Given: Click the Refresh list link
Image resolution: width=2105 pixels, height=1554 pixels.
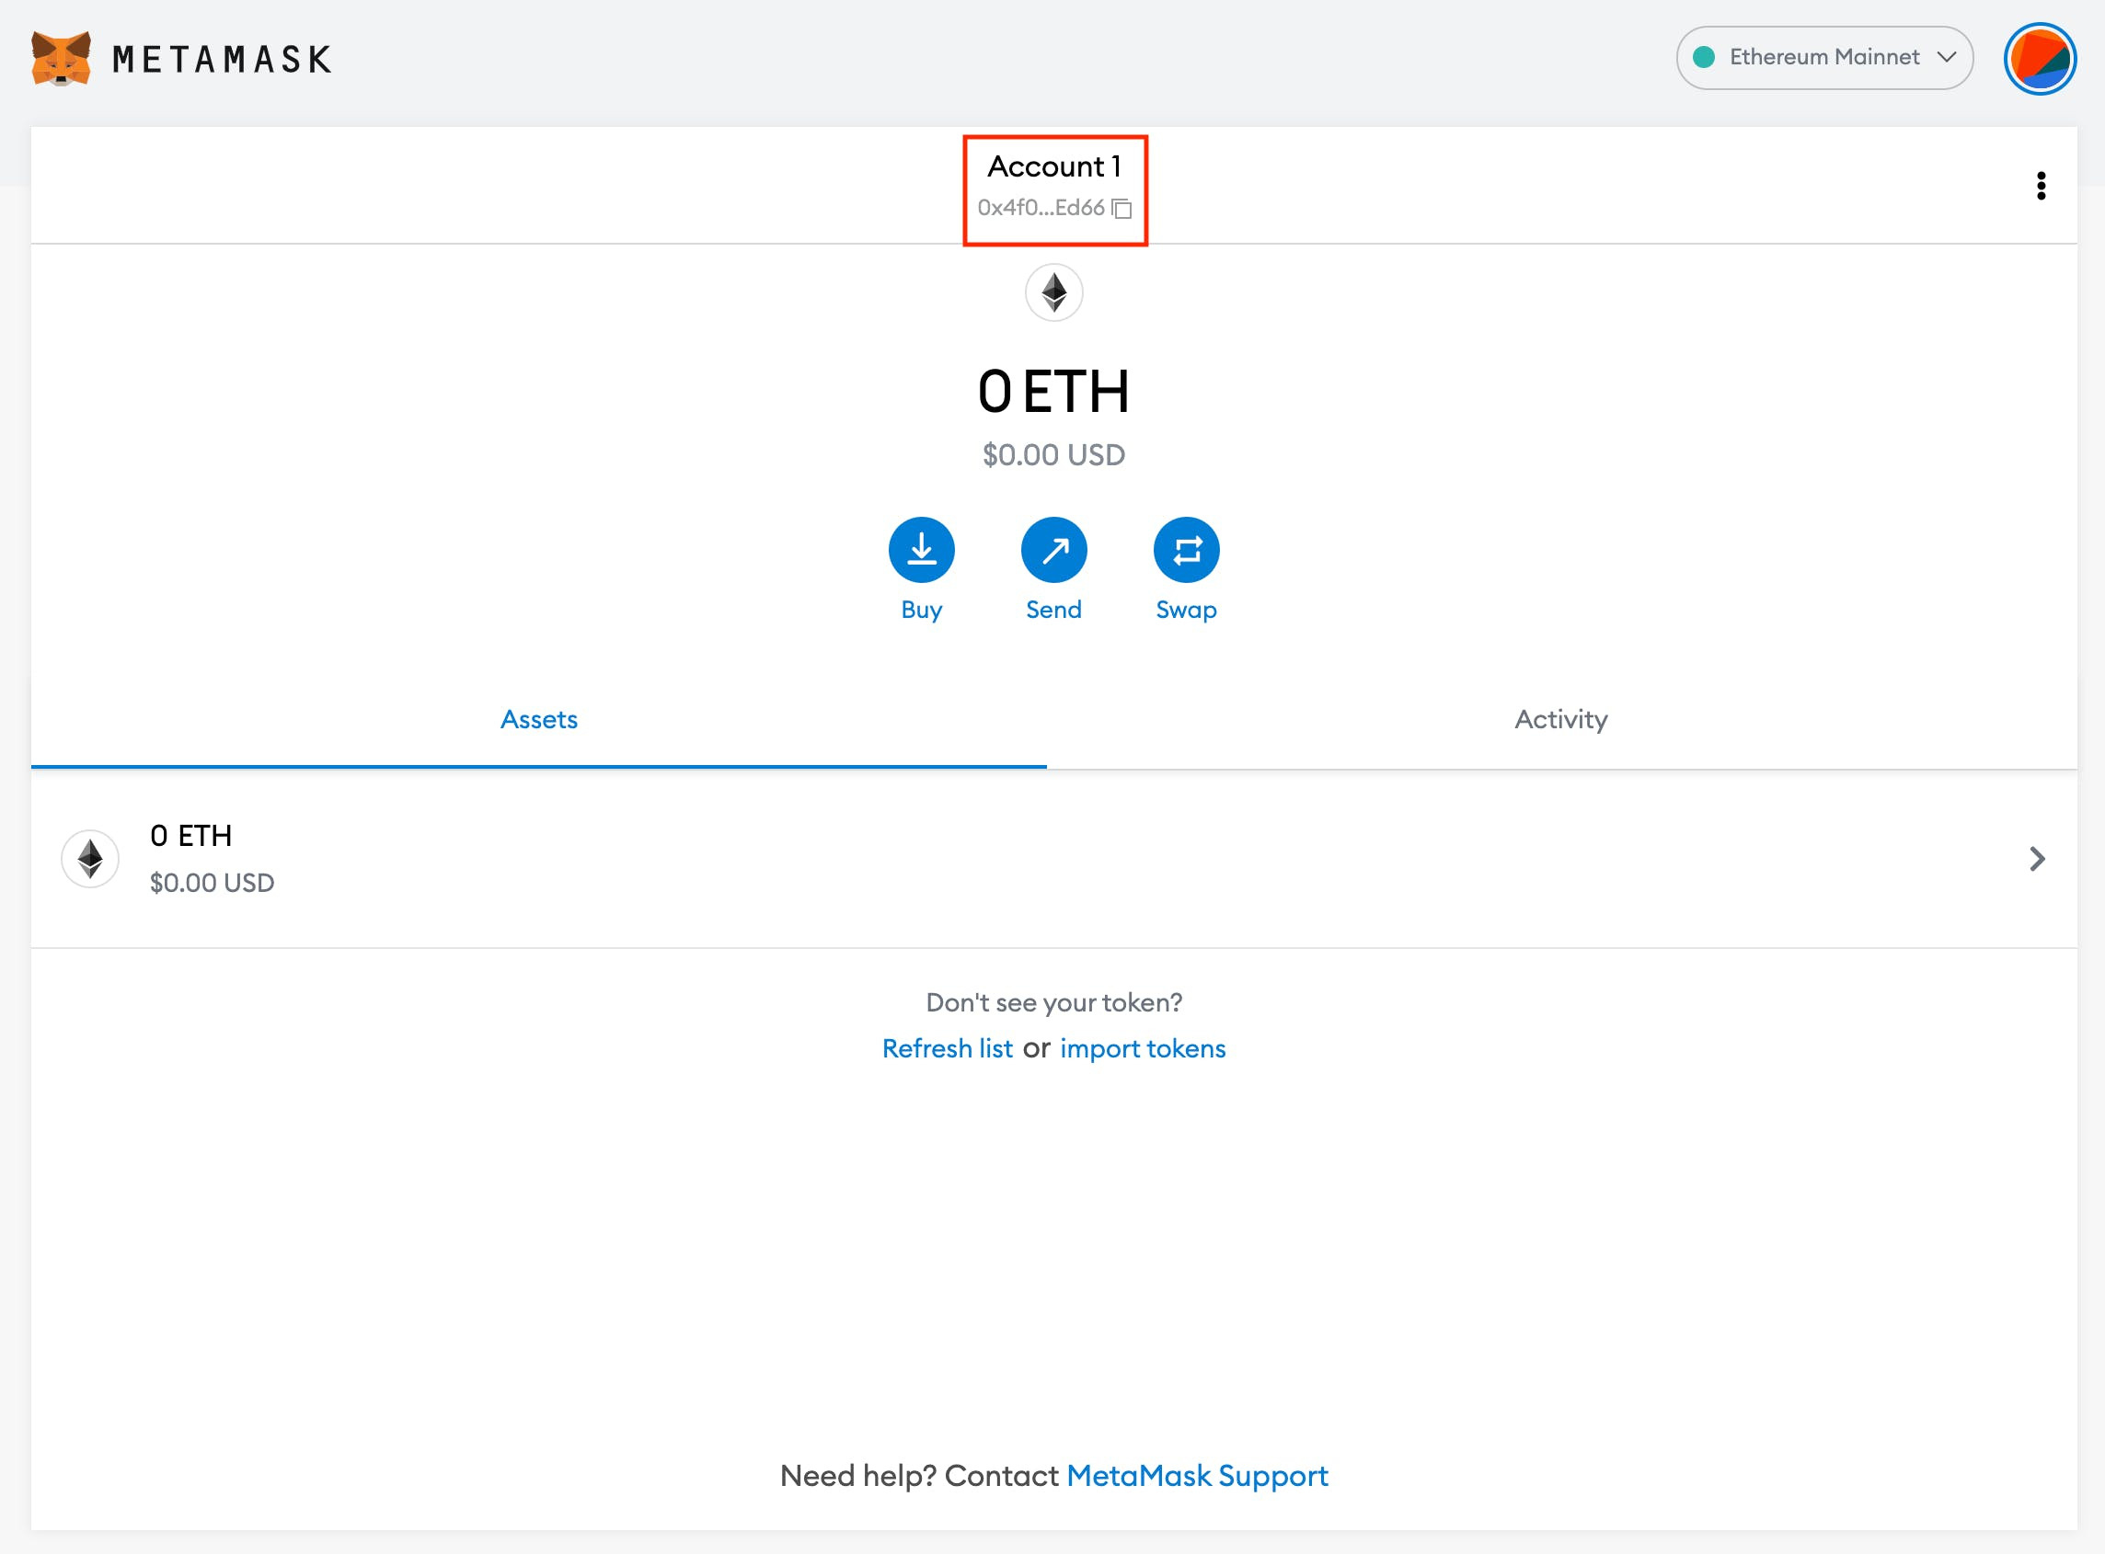Looking at the screenshot, I should pyautogui.click(x=947, y=1048).
